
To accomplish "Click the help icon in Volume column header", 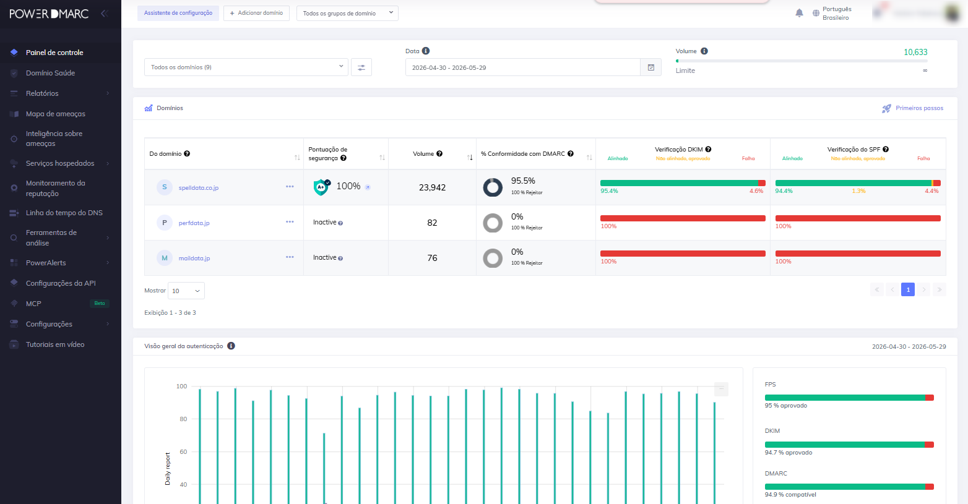I will coord(439,153).
